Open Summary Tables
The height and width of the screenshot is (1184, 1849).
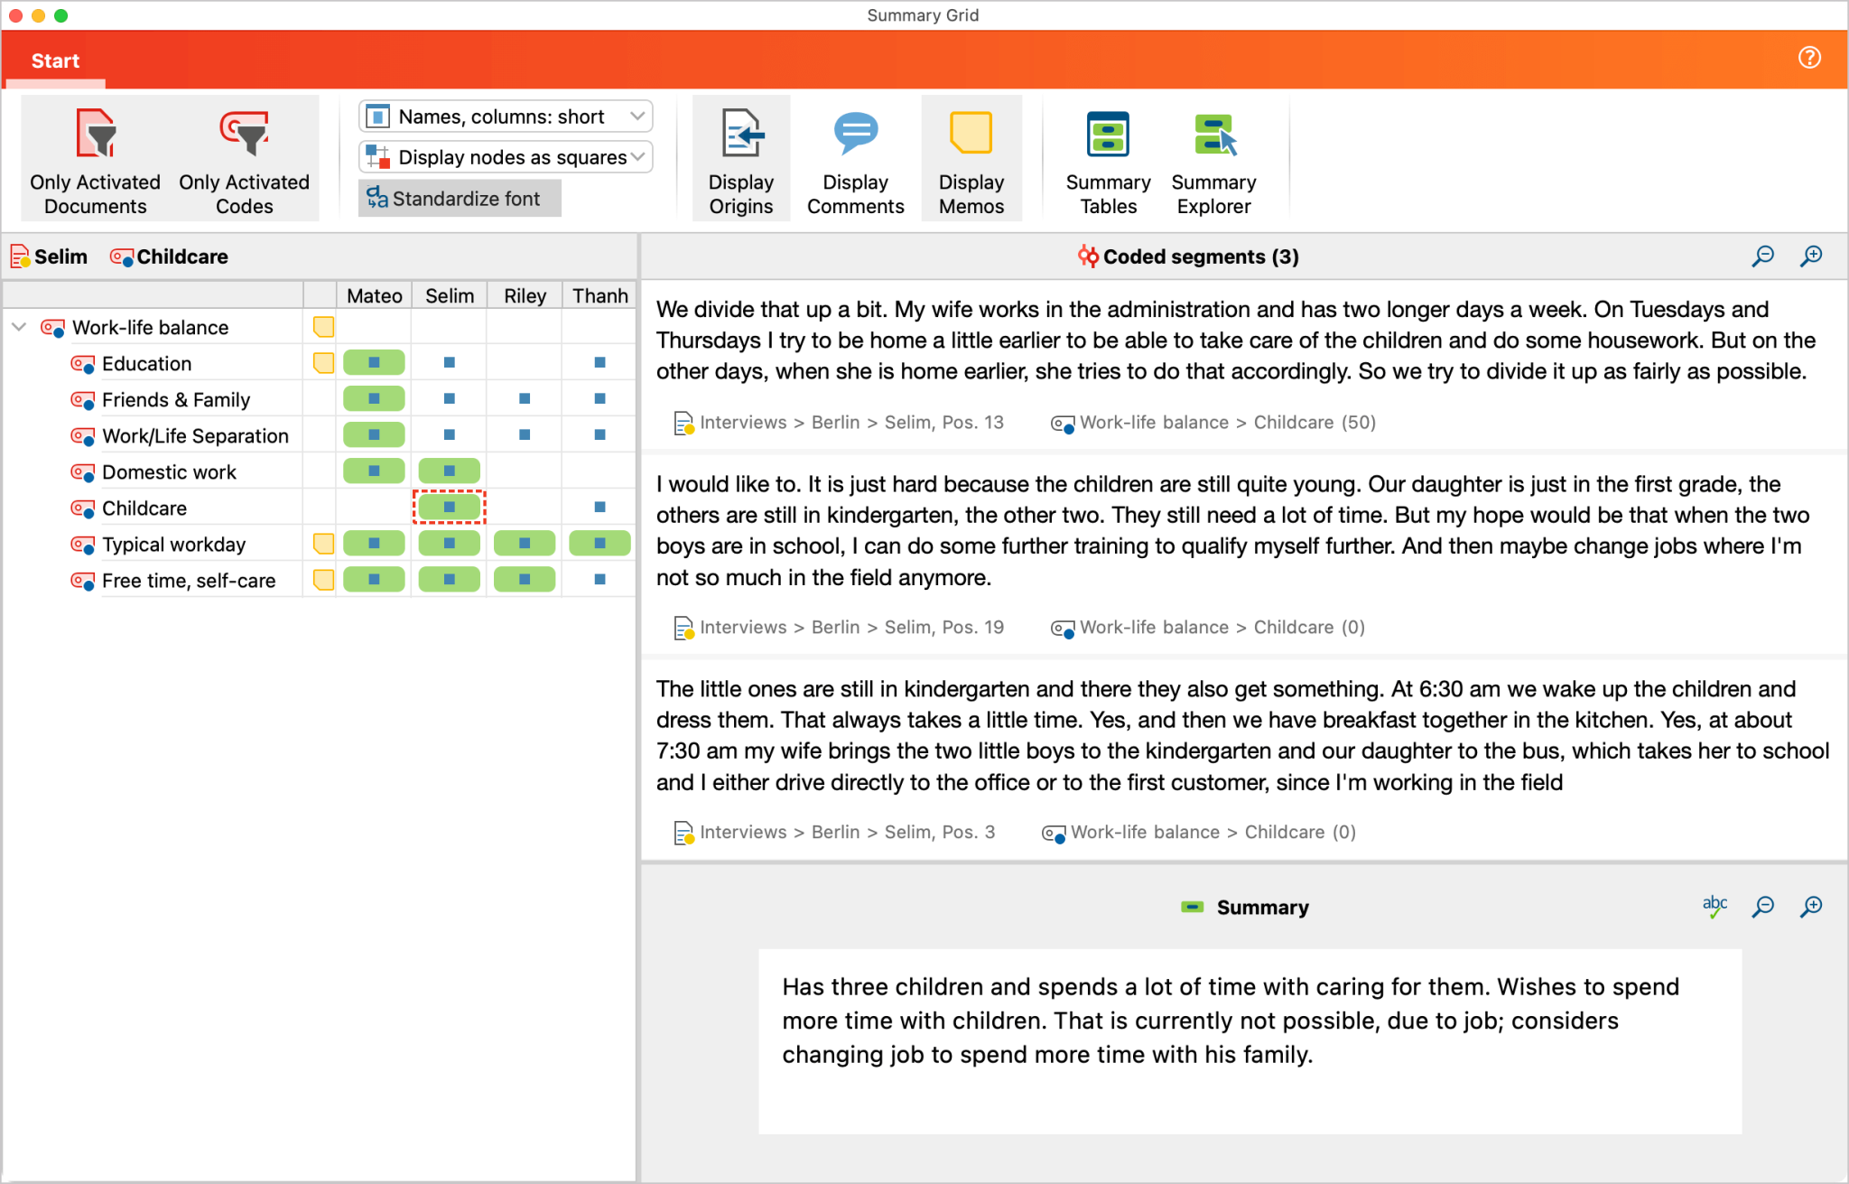[x=1107, y=158]
